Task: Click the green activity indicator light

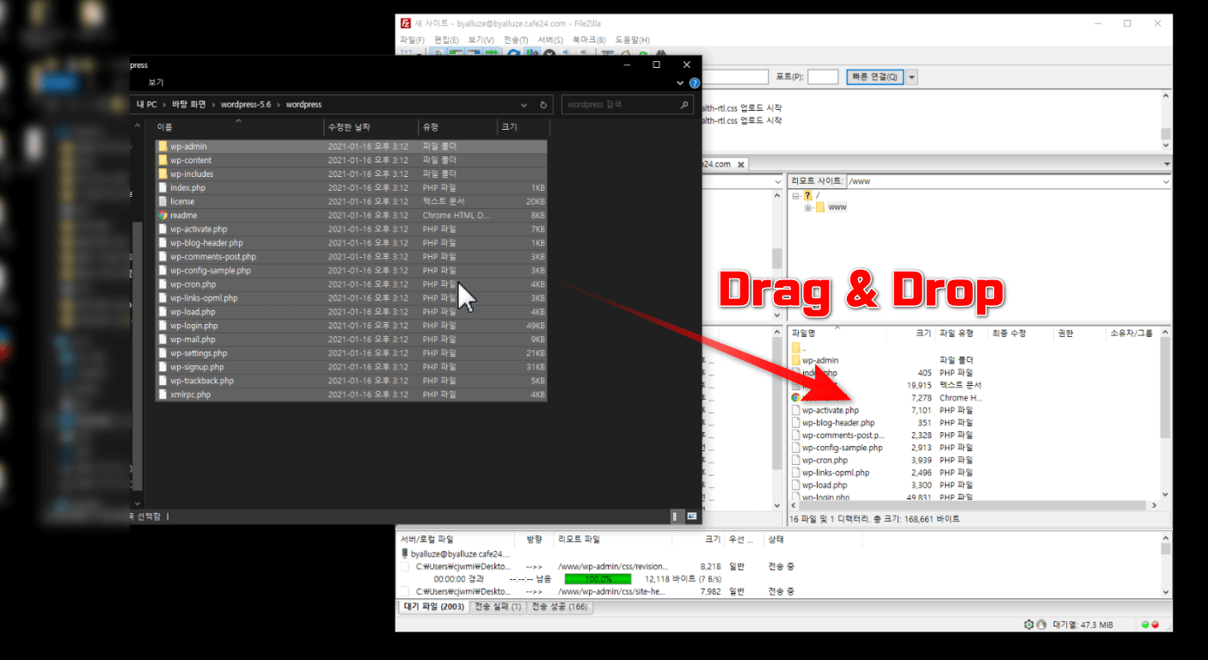Action: click(1145, 625)
